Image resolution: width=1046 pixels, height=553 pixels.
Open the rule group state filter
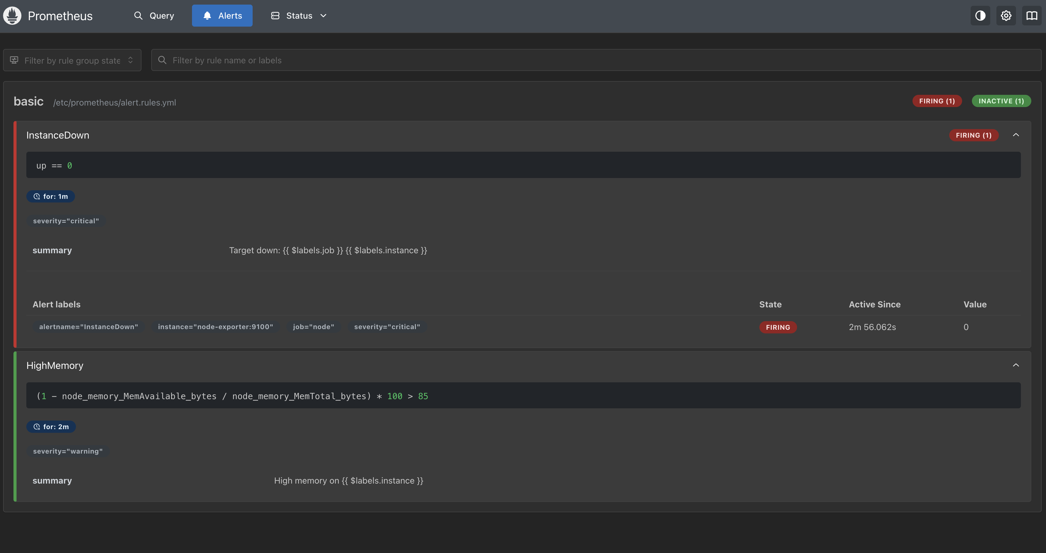point(72,60)
